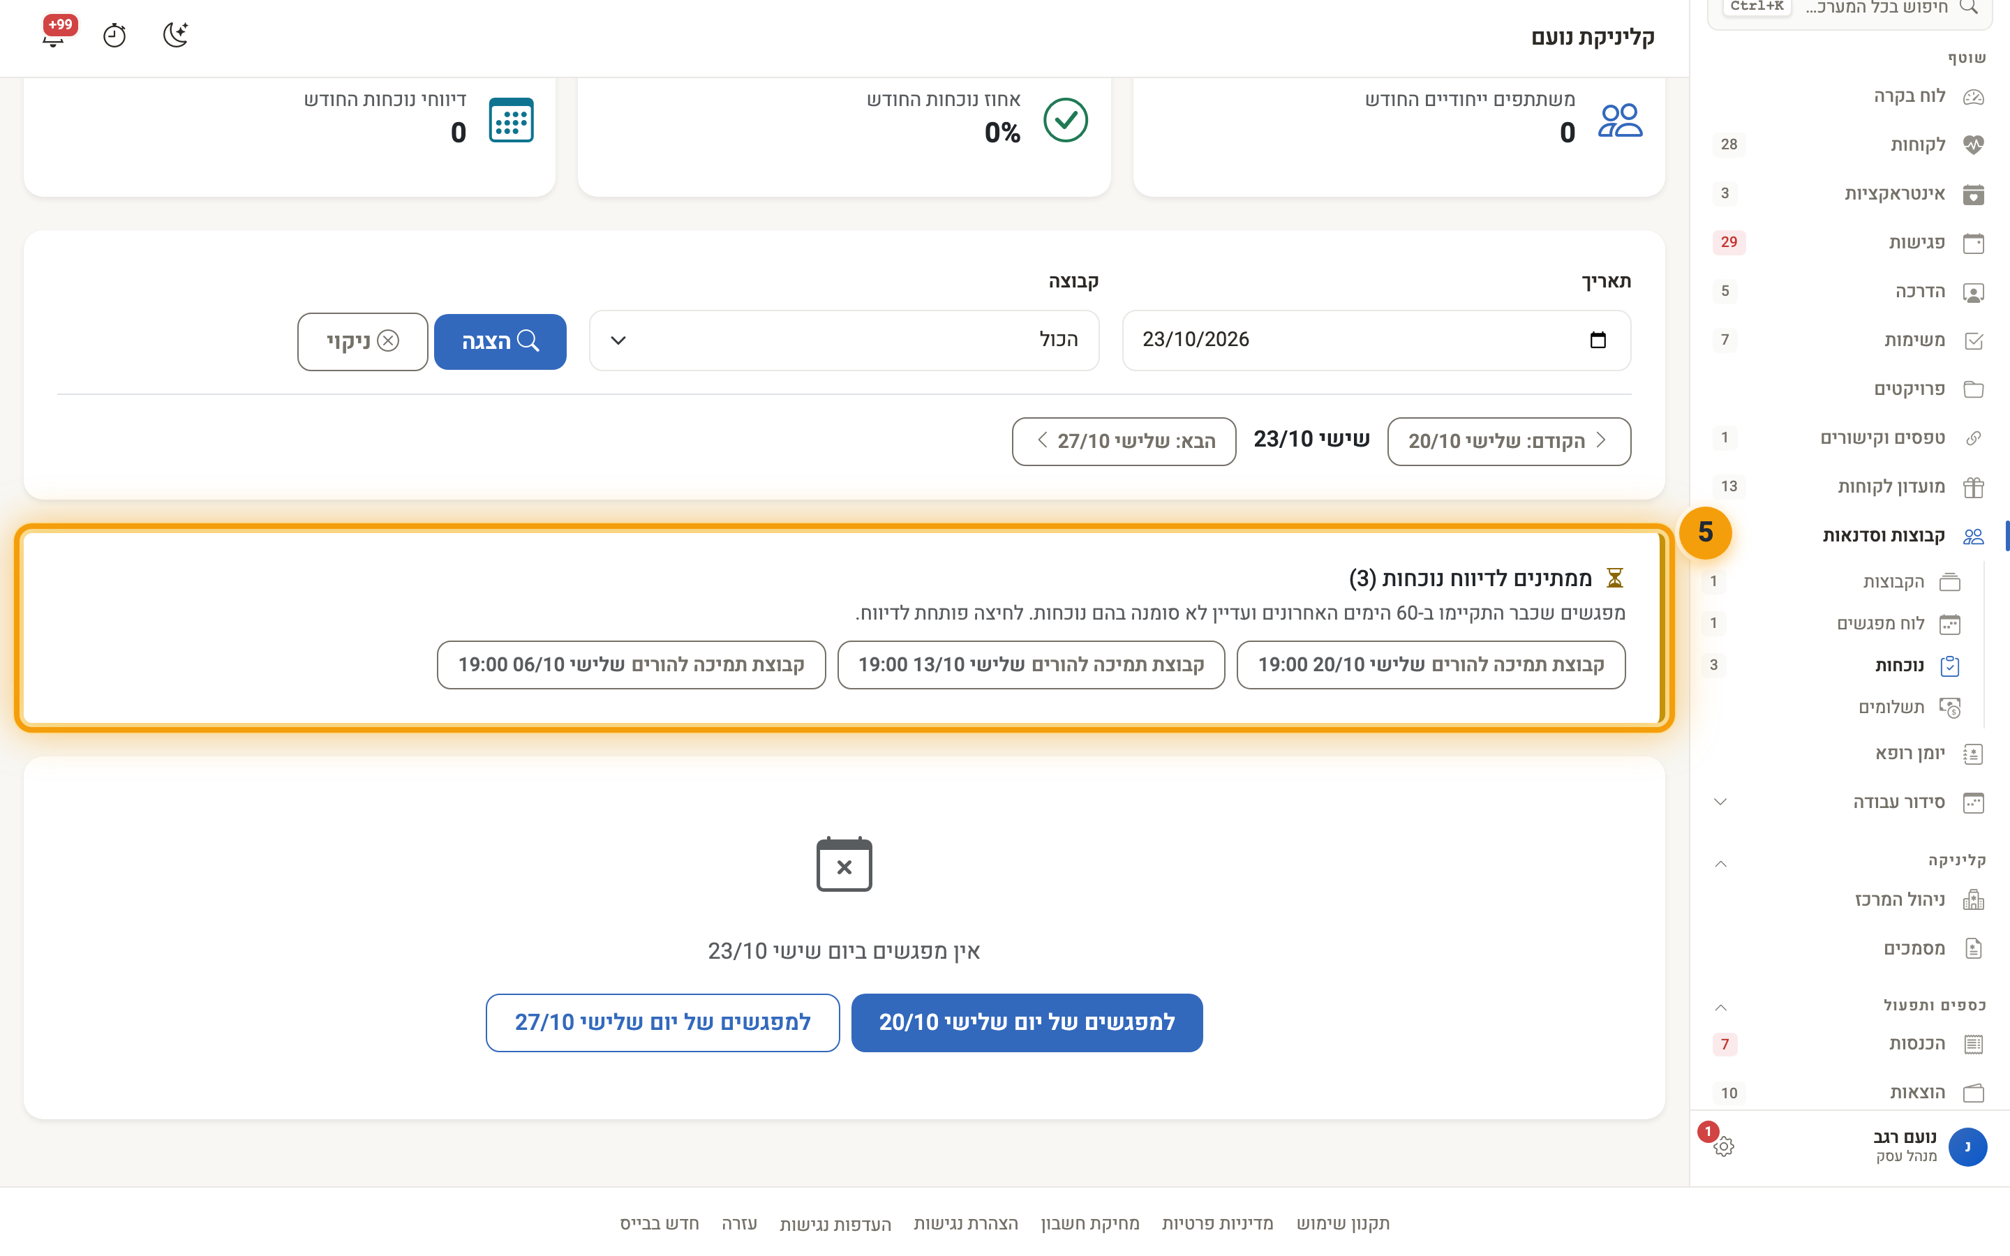Click the הצגה display button
Image resolution: width=2010 pixels, height=1256 pixels.
[x=500, y=341]
